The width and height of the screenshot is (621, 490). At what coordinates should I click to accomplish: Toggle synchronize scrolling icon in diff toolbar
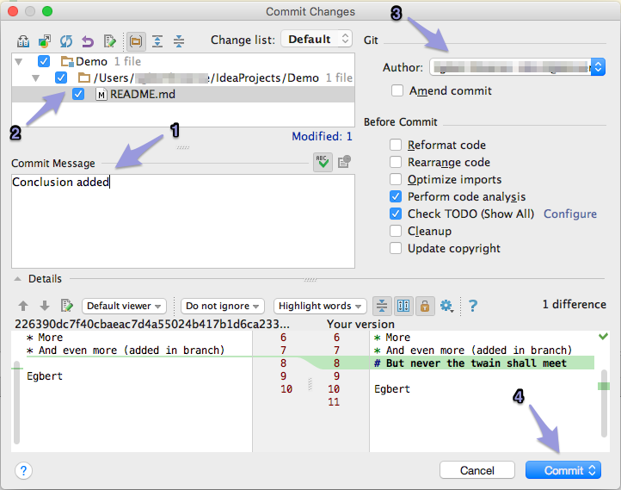point(403,306)
